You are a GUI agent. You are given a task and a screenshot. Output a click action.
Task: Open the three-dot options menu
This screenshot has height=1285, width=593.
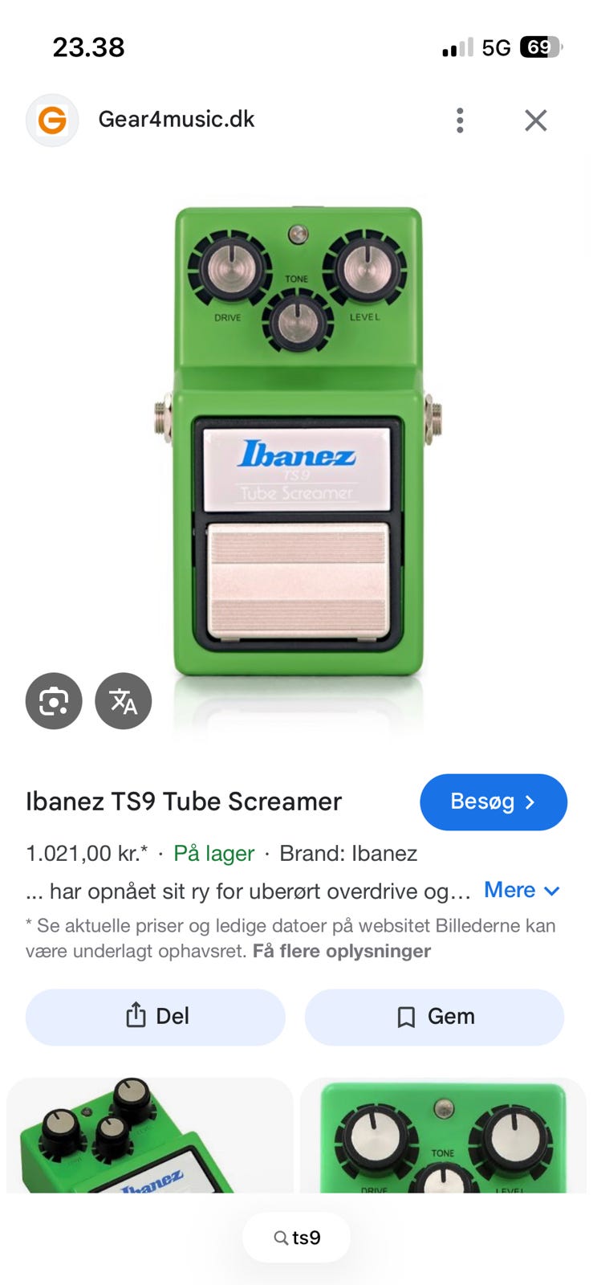460,120
